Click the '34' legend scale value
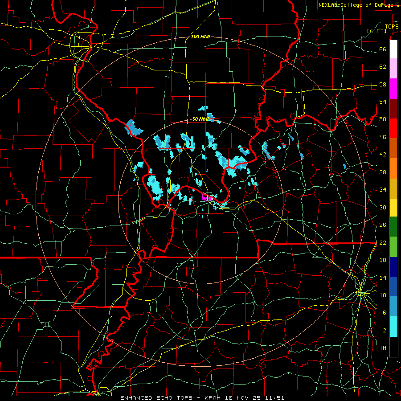Image resolution: width=401 pixels, height=401 pixels. (383, 190)
